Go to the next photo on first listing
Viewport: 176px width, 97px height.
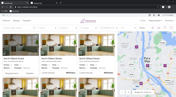(x=36, y=45)
